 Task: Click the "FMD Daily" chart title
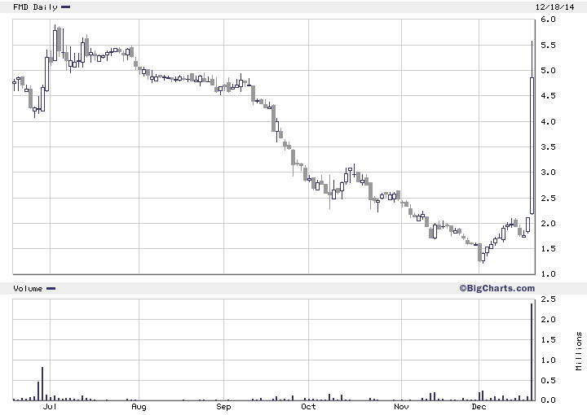35,7
